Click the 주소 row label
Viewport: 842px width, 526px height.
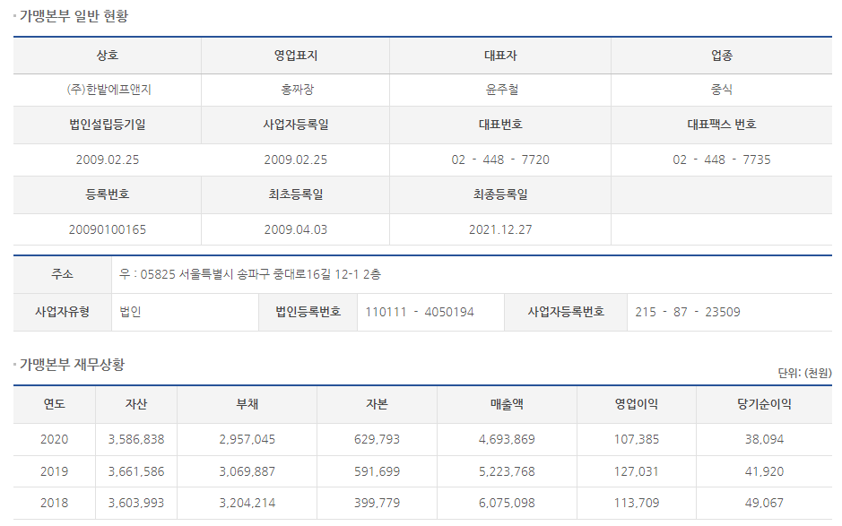point(62,274)
